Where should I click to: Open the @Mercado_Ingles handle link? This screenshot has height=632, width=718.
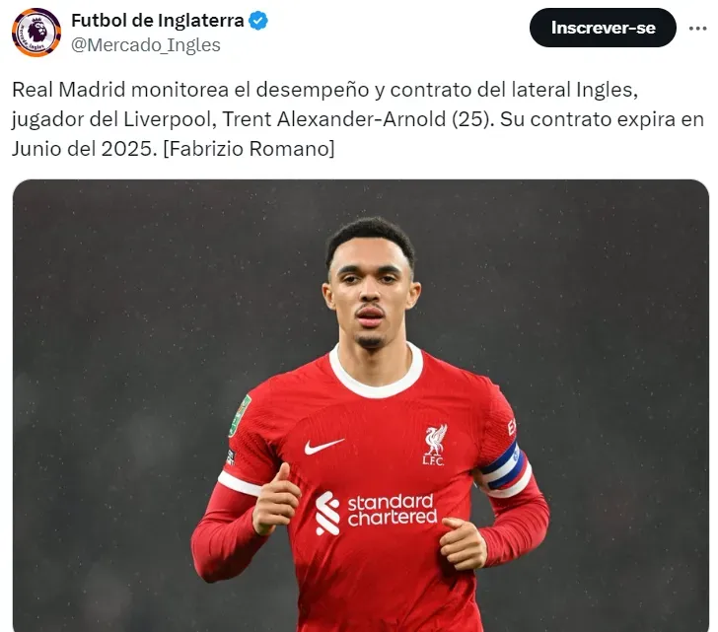click(x=146, y=45)
